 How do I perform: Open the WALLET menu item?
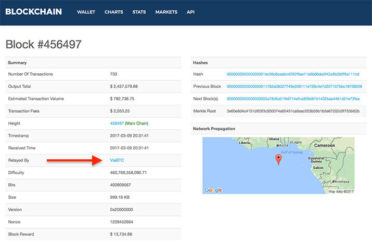86,12
